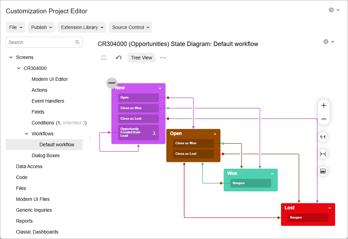Click the connector dot of New's Open action
Viewport: 348px width, 239px height.
[x=168, y=98]
